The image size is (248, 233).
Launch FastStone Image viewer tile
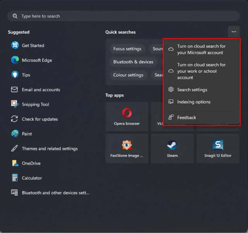tap(127, 148)
